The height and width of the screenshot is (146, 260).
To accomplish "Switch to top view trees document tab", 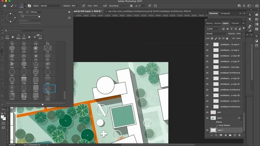I will click(149, 11).
